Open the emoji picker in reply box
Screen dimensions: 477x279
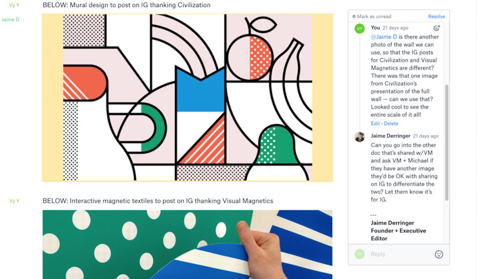tap(439, 254)
